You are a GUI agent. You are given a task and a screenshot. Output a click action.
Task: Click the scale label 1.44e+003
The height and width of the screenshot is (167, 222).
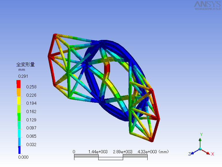pyautogui.click(x=98, y=152)
